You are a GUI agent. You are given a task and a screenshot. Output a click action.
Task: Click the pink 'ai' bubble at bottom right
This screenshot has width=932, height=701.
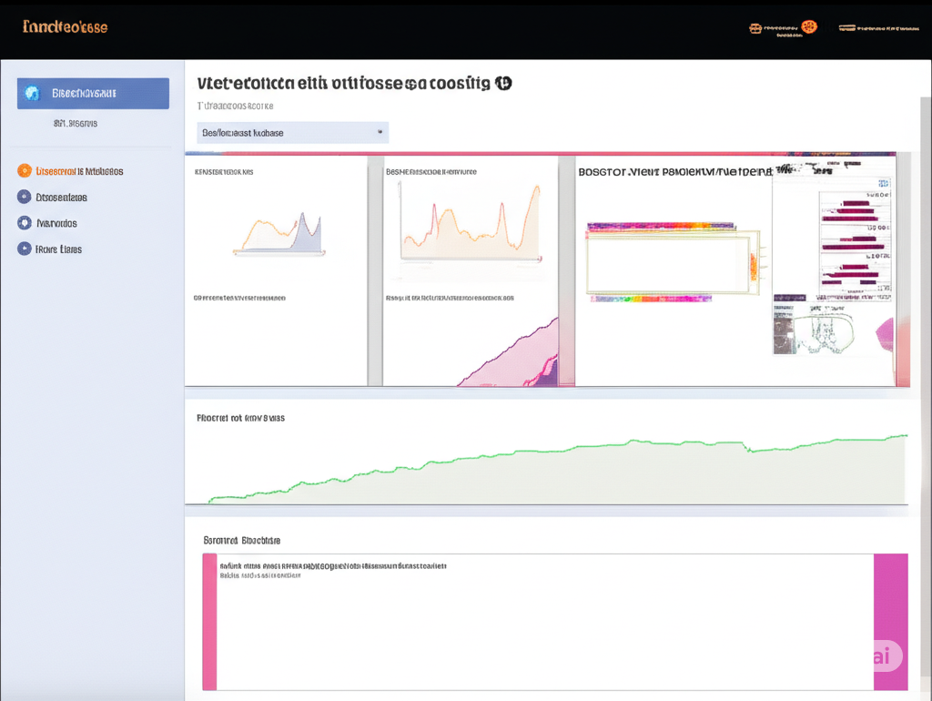click(886, 656)
